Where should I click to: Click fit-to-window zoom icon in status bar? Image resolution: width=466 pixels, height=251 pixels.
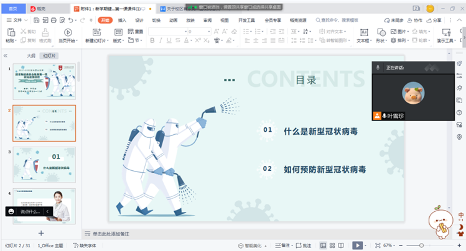click(x=378, y=245)
